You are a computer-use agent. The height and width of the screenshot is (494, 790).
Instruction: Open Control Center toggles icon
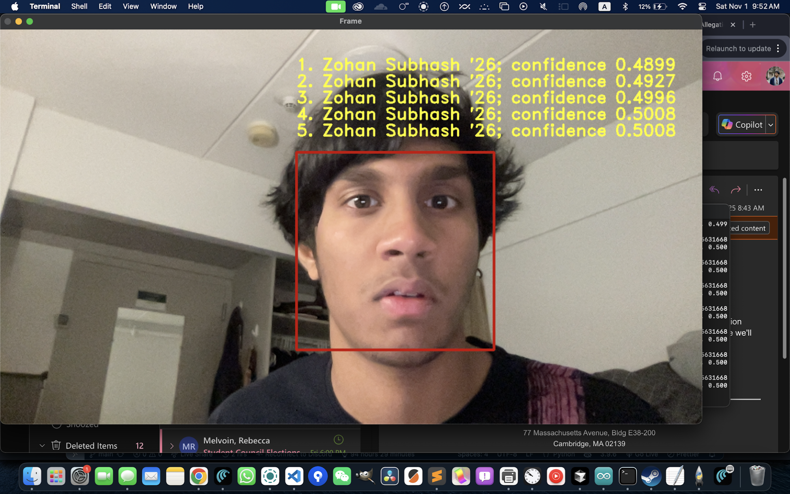point(702,6)
